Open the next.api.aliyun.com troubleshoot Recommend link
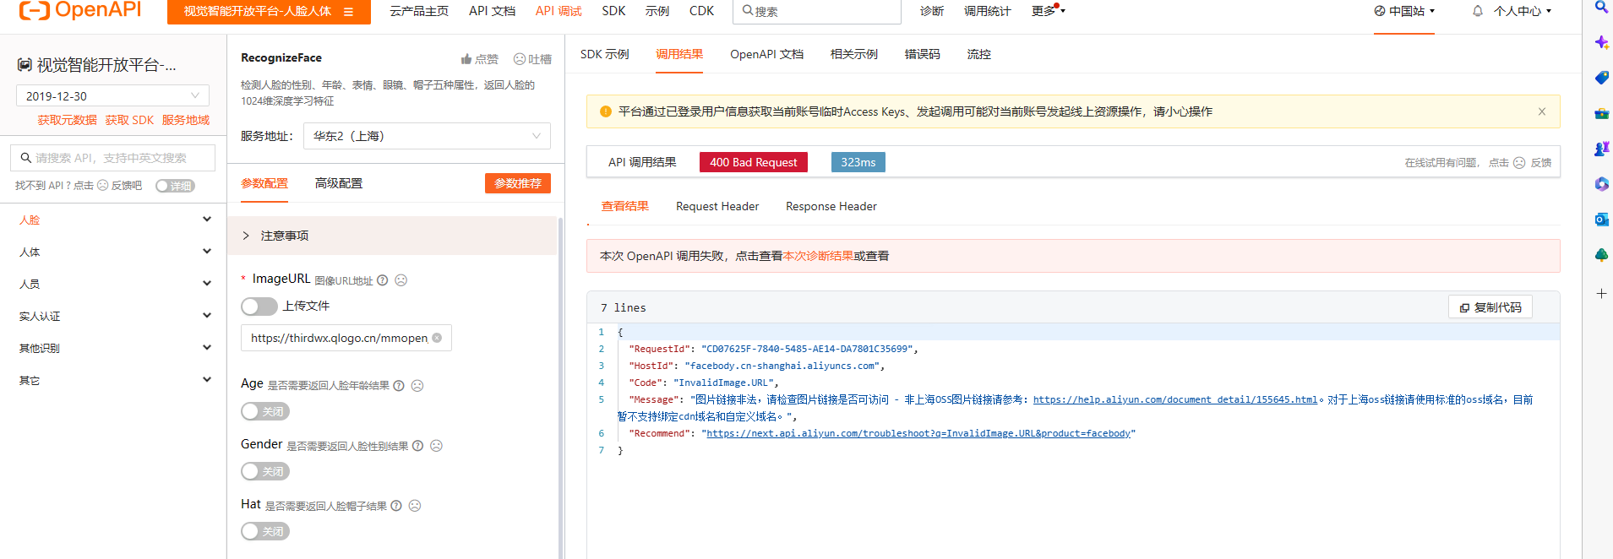The height and width of the screenshot is (559, 1613). pos(918,433)
